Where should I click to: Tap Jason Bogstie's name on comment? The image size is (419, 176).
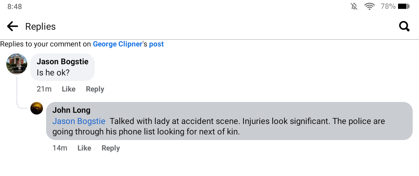[x=63, y=62]
